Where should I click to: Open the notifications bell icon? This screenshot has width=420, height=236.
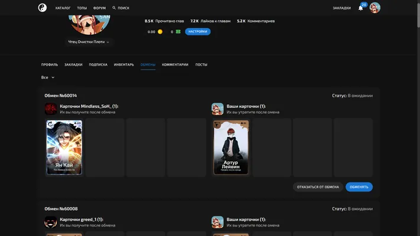[x=360, y=8]
